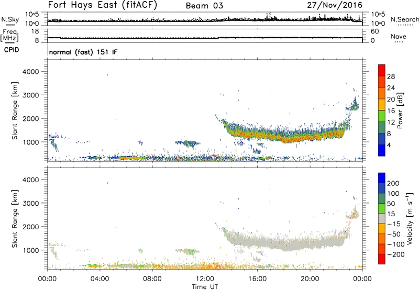This screenshot has width=419, height=290.
Task: Click the "Nave" legend label
Action: [x=399, y=36]
